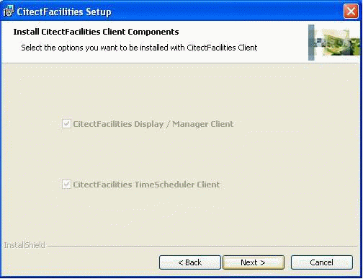Click the CitectFacilities Setup title text
The width and height of the screenshot is (363, 279).
coord(64,12)
